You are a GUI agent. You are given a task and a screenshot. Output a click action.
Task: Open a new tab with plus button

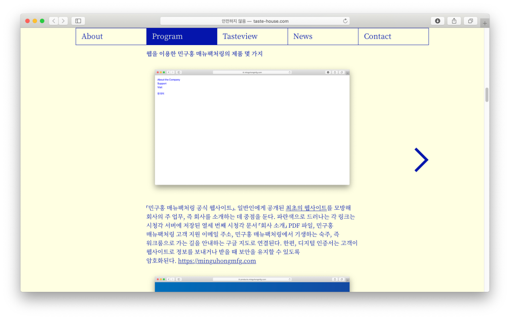pos(484,24)
